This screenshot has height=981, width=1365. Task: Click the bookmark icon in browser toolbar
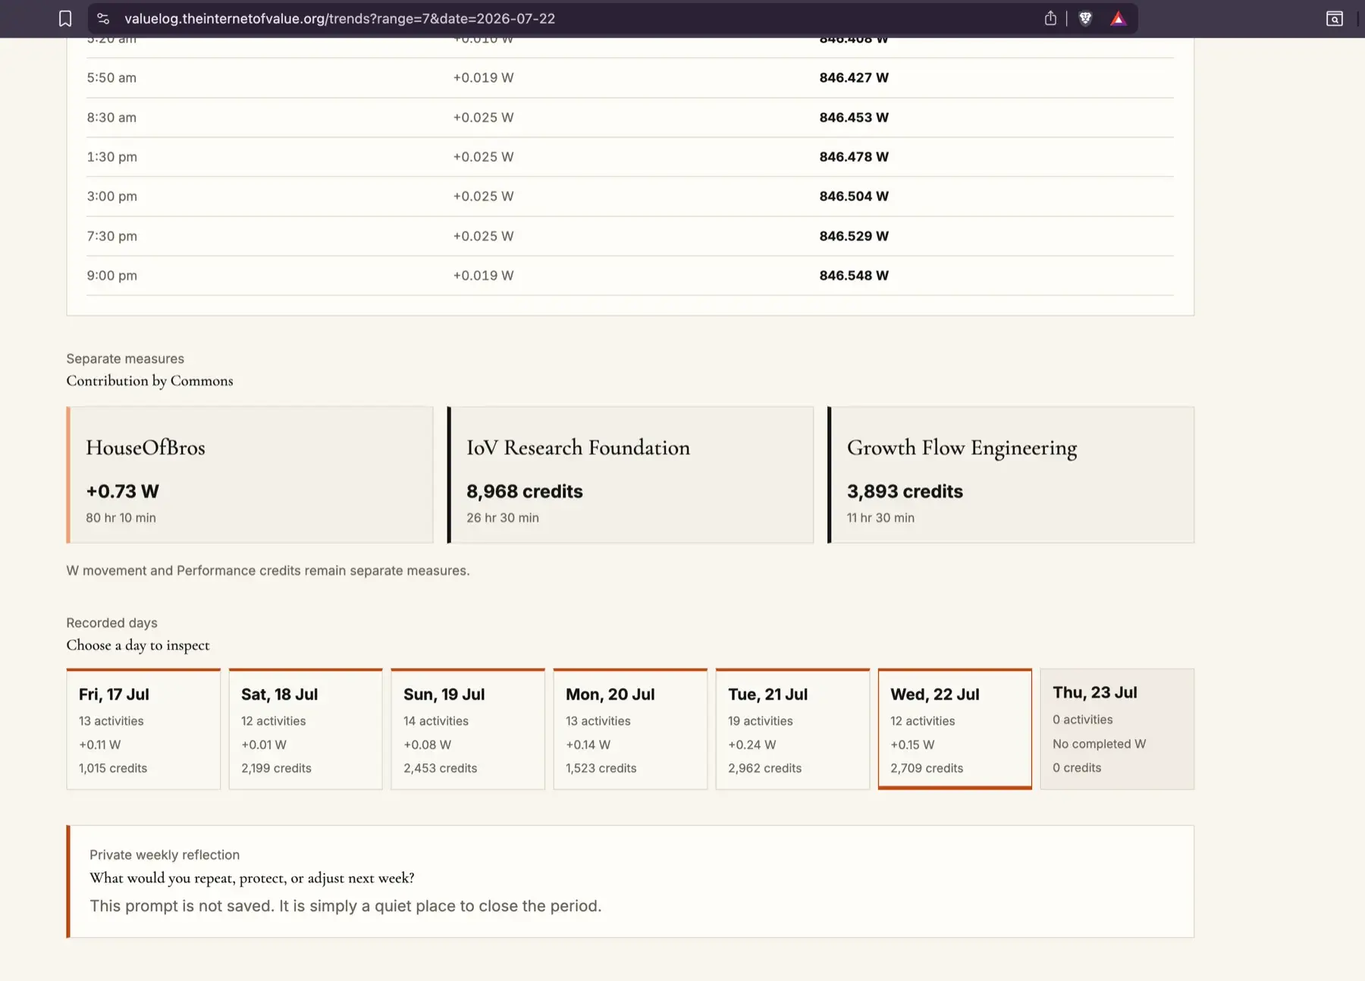(x=65, y=18)
